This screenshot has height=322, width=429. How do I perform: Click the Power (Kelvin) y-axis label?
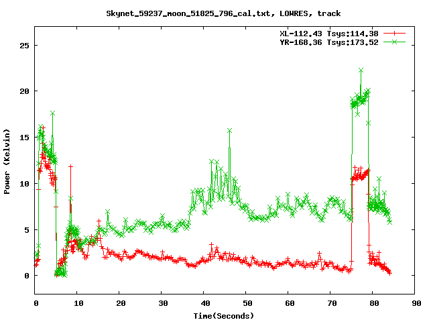click(x=7, y=162)
